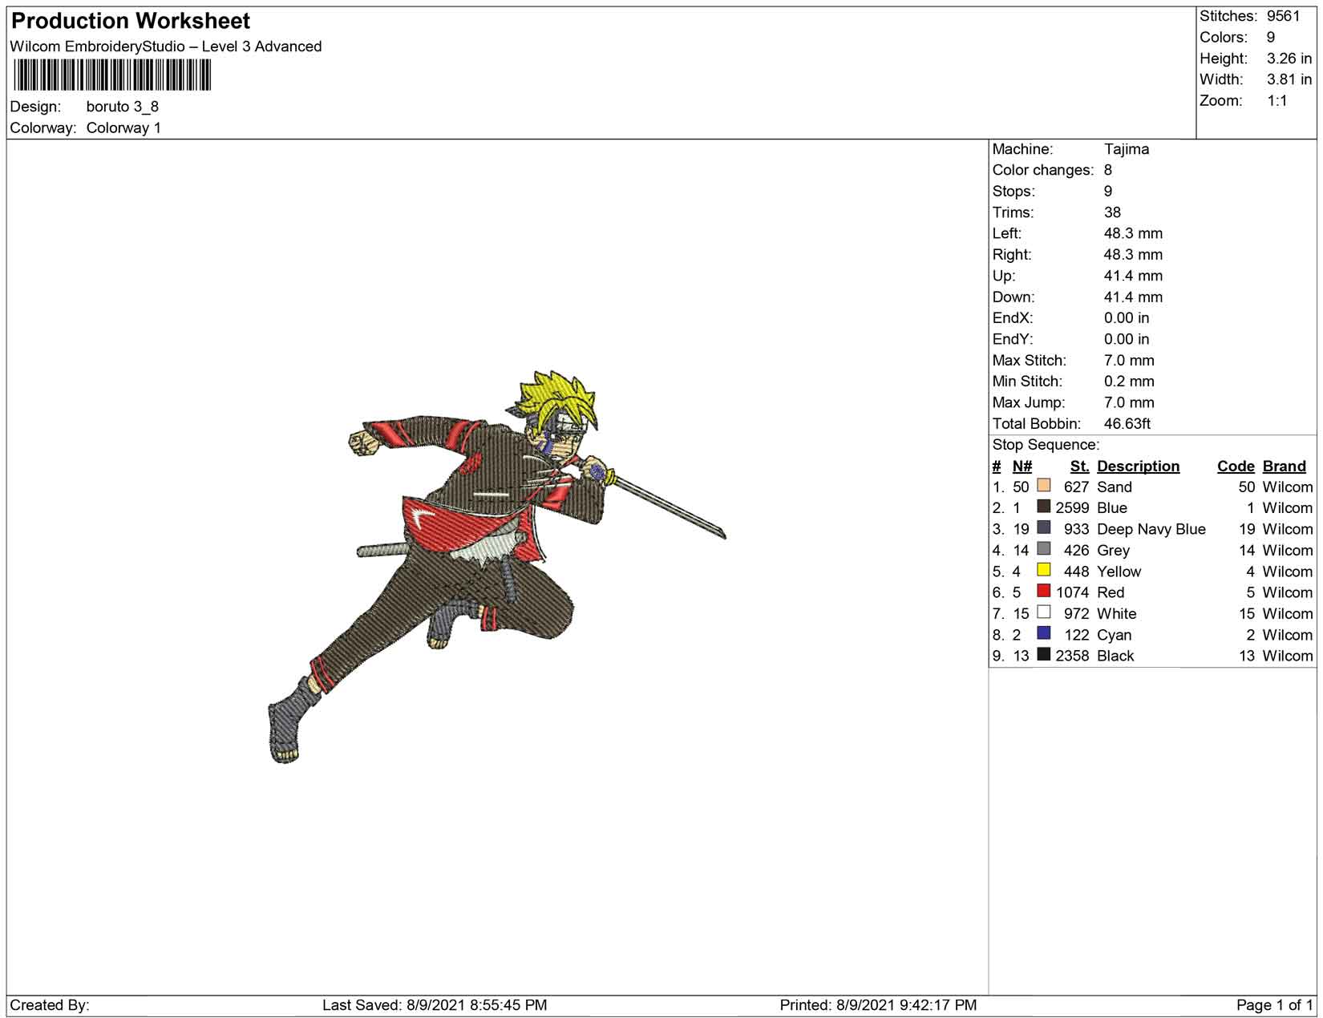Screen dimensions: 1323x1018
Task: Click the "Sand" description text
Action: [x=1115, y=487]
